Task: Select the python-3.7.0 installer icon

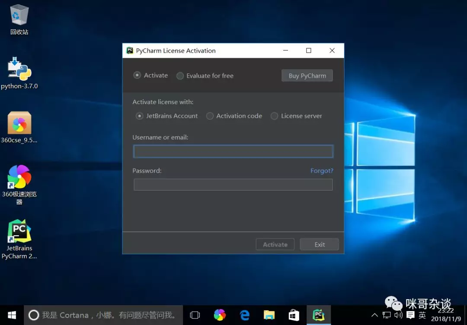Action: (x=19, y=73)
